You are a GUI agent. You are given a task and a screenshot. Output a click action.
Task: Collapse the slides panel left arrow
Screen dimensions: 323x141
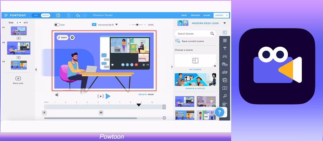pos(36,69)
